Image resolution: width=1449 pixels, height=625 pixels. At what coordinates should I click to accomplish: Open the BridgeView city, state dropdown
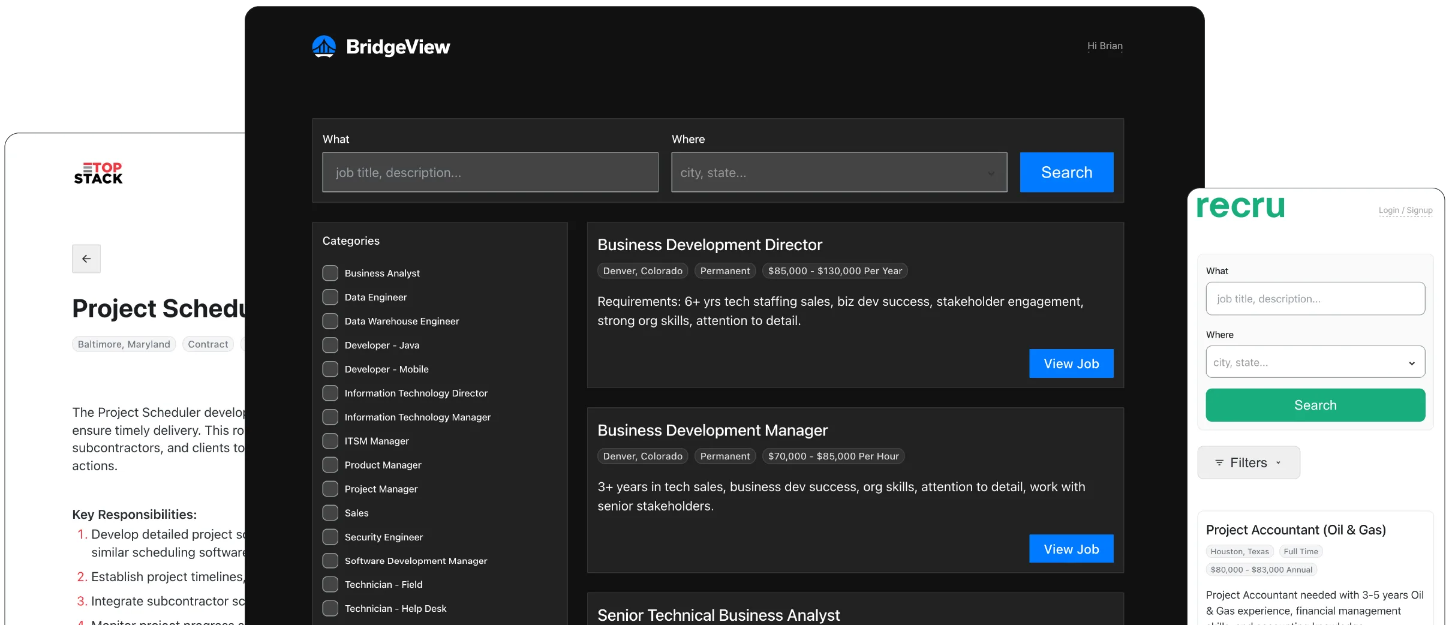click(x=838, y=173)
